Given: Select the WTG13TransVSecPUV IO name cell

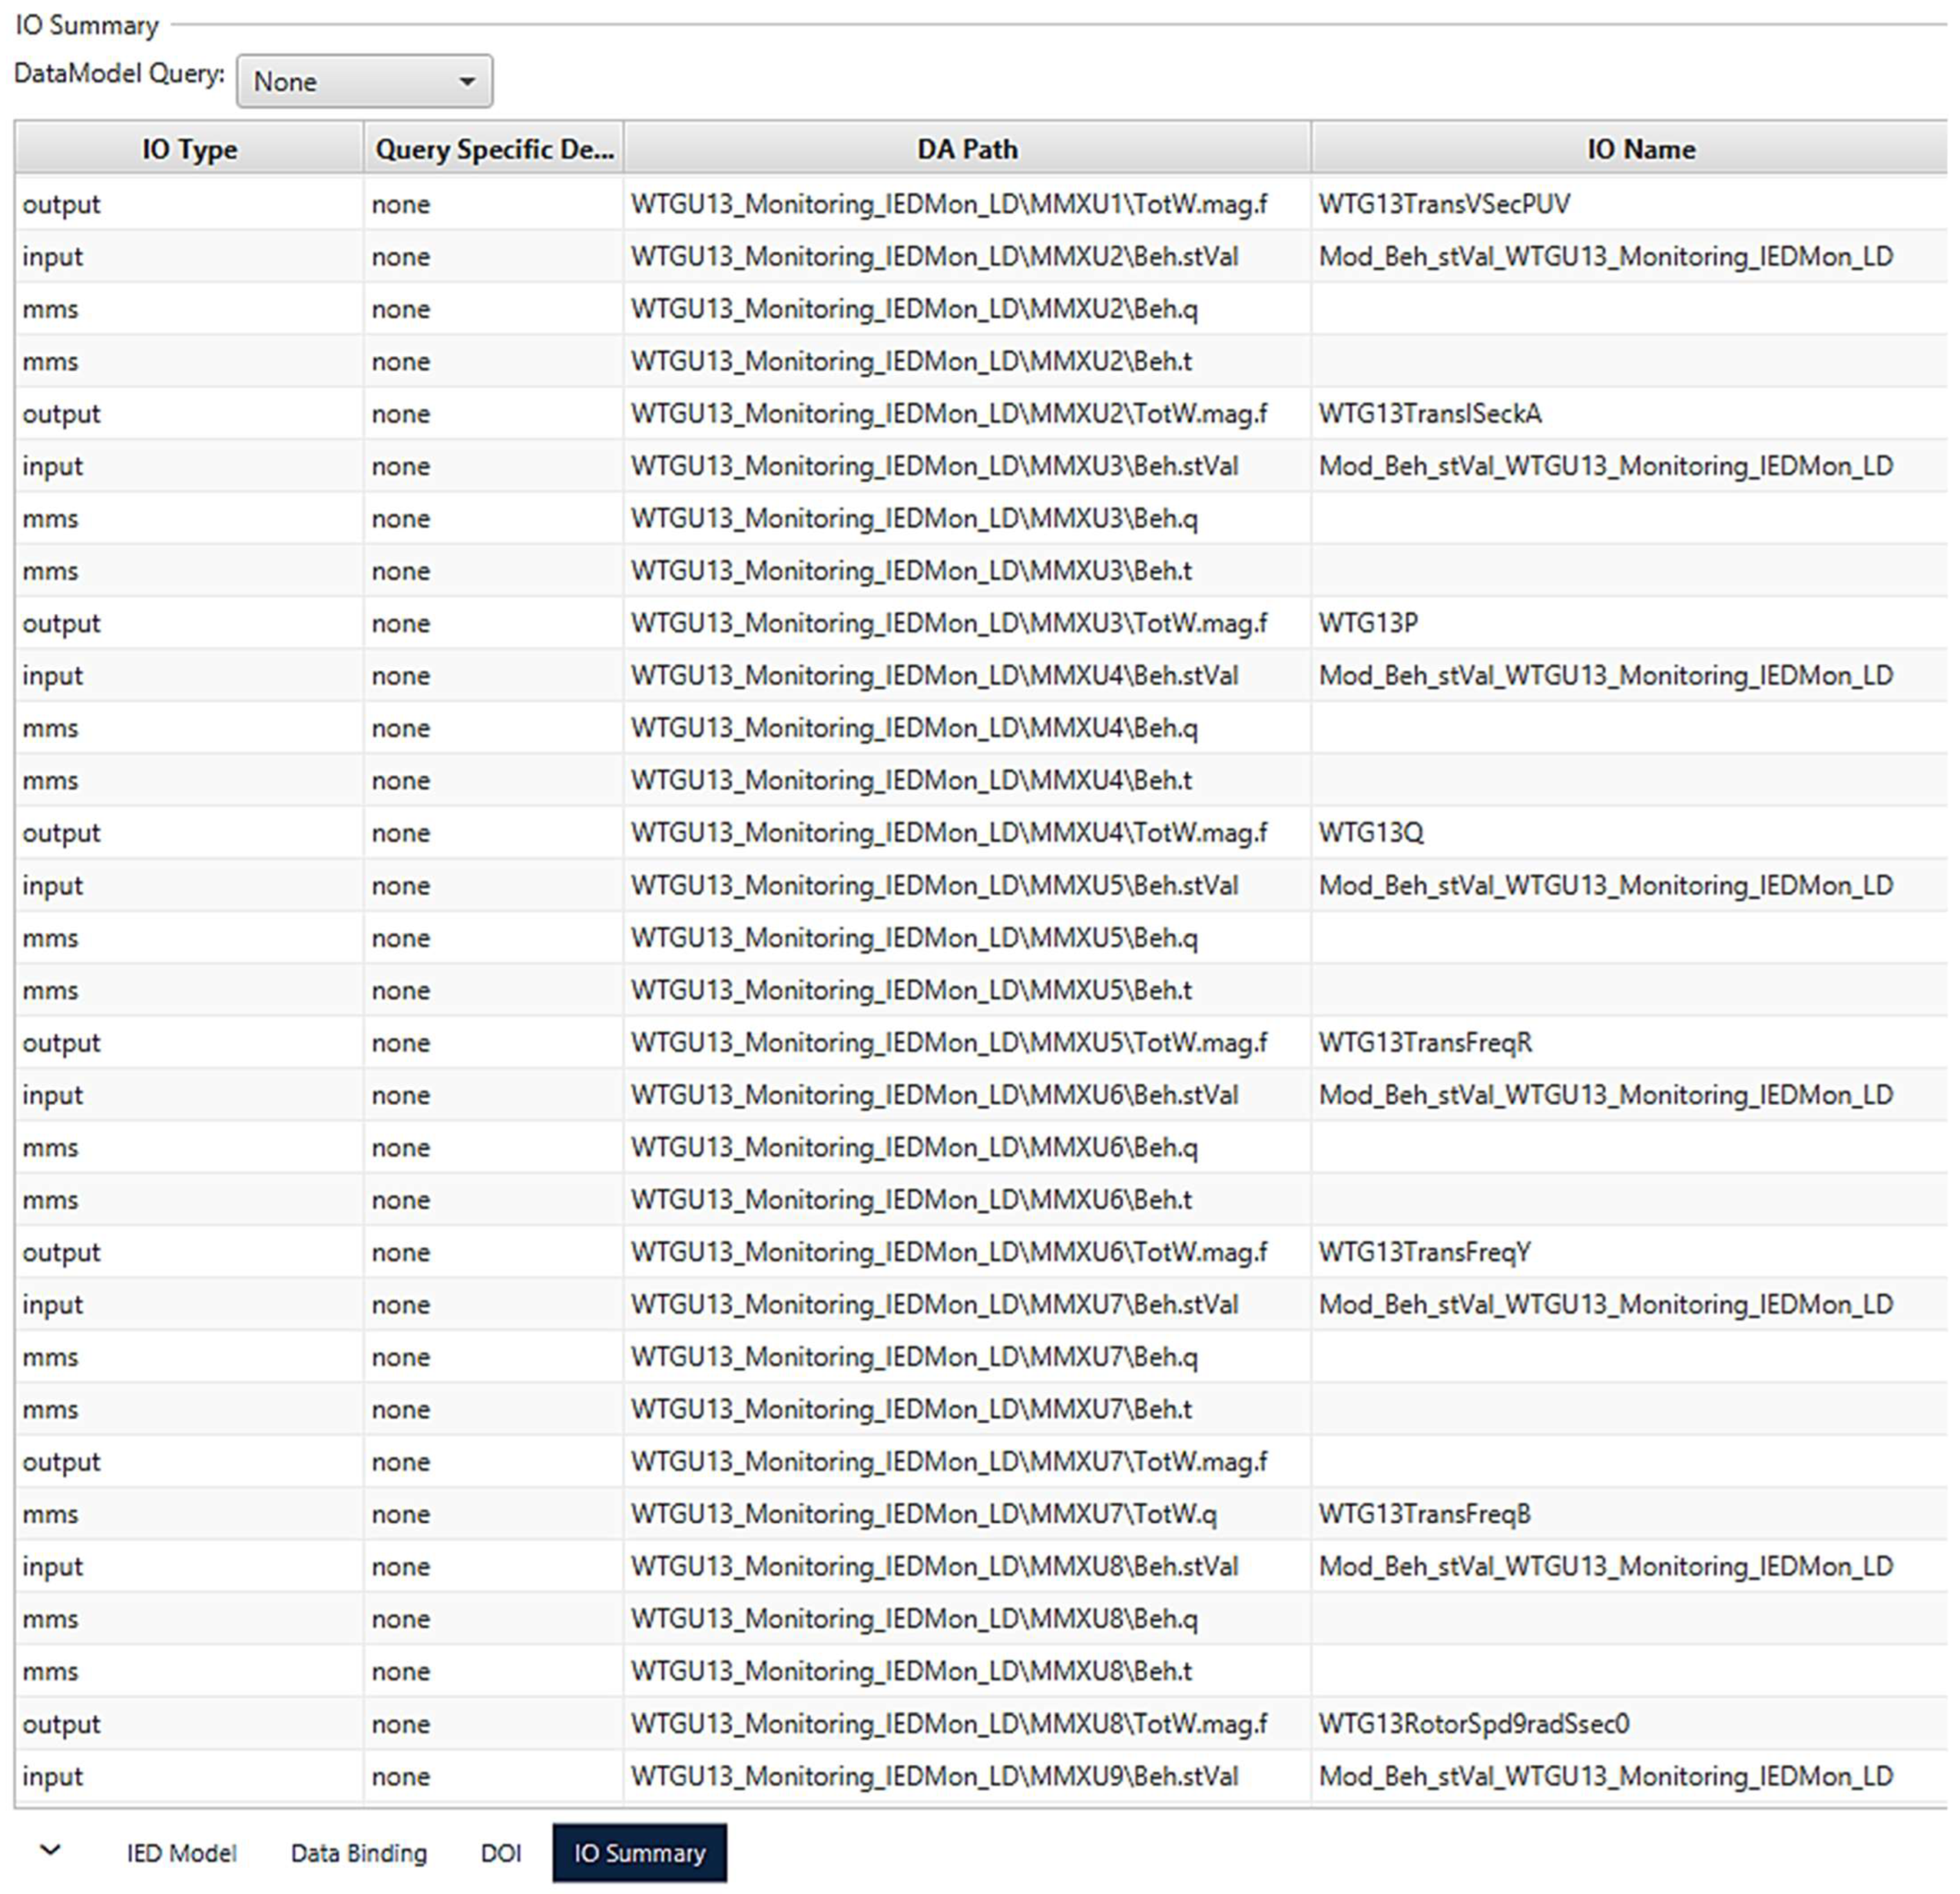Looking at the screenshot, I should pyautogui.click(x=1444, y=204).
